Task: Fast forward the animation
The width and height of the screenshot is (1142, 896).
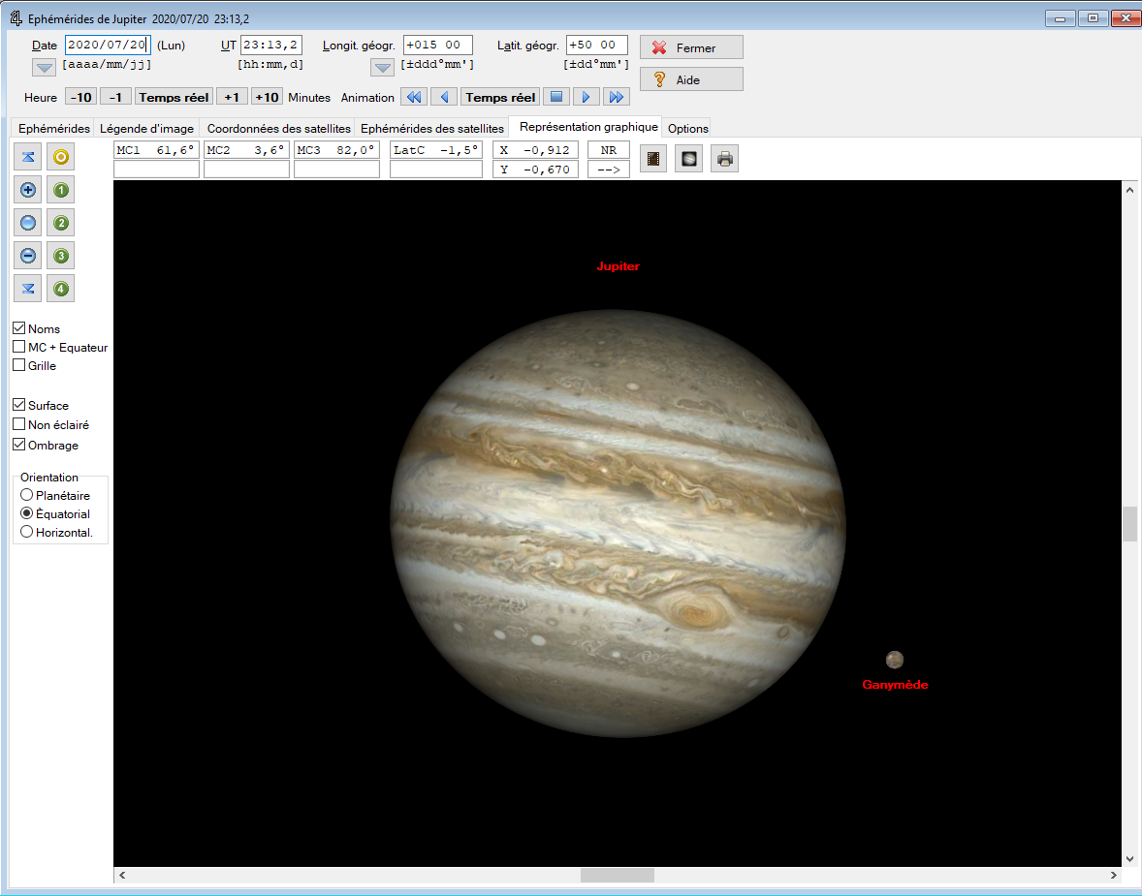Action: coord(617,97)
